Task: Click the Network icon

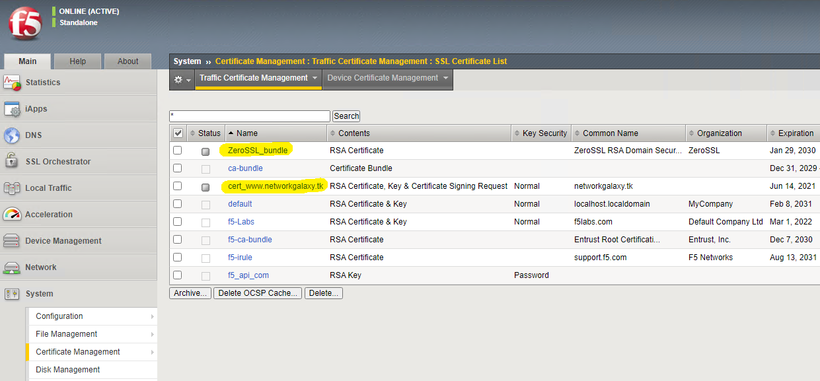Action: pos(12,267)
